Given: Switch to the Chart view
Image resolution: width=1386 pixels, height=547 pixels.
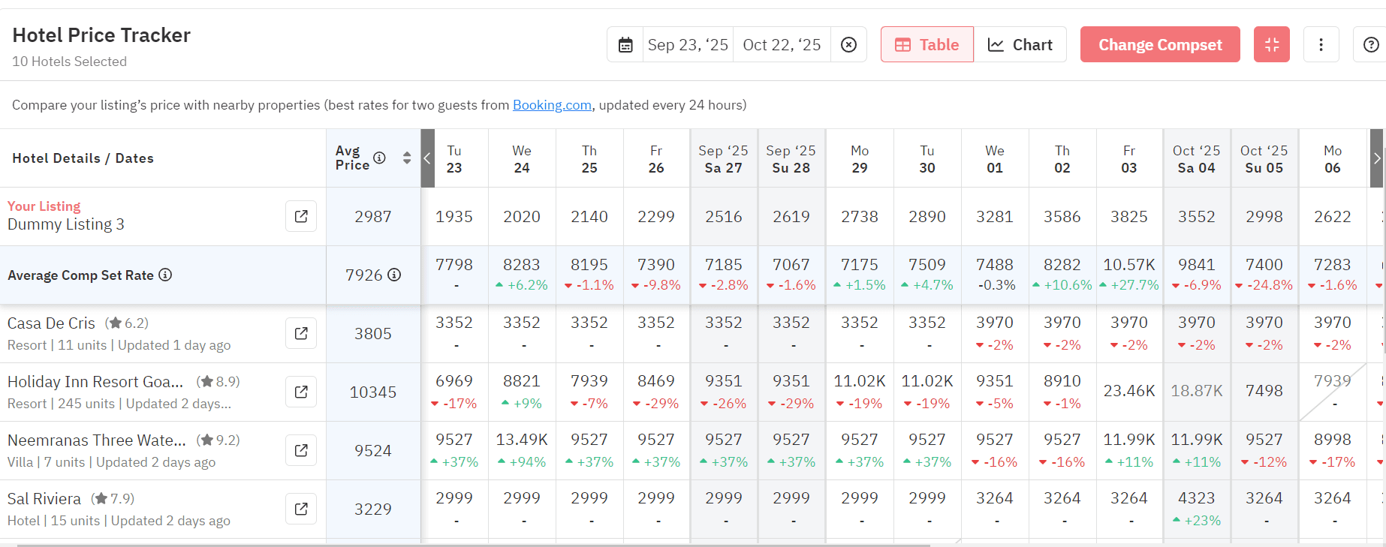Looking at the screenshot, I should [x=1020, y=45].
